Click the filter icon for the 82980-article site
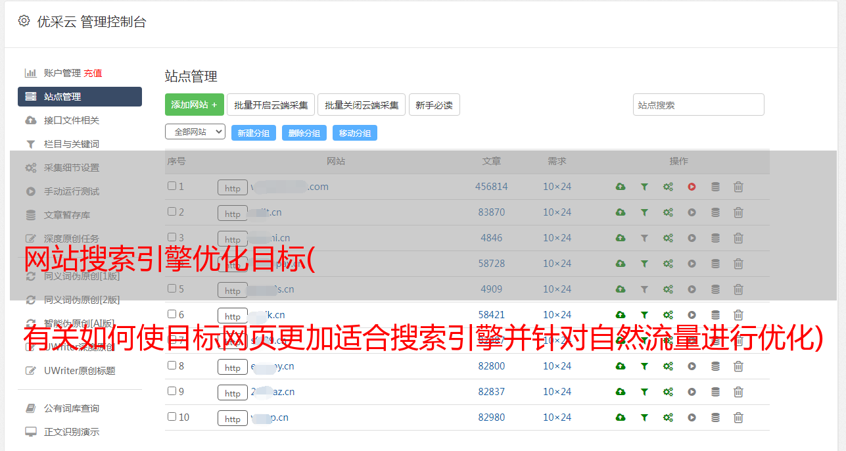 644,417
